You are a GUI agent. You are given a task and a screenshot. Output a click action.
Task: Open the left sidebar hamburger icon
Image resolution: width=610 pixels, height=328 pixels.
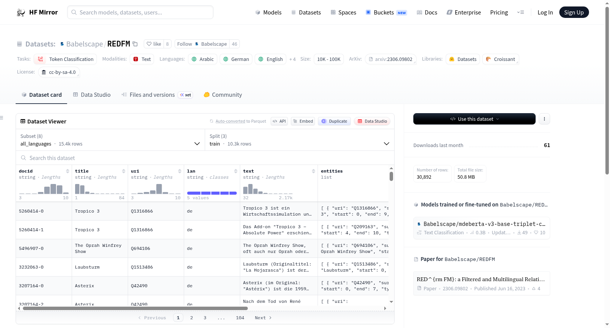(x=2, y=118)
